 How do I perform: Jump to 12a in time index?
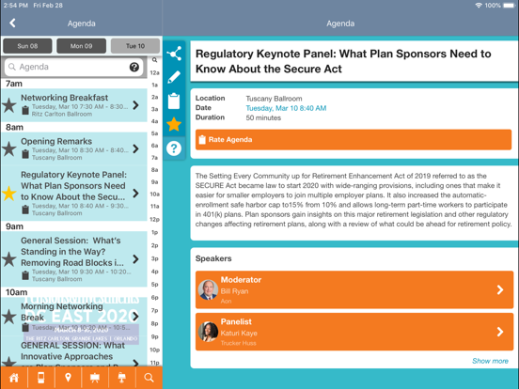click(154, 72)
